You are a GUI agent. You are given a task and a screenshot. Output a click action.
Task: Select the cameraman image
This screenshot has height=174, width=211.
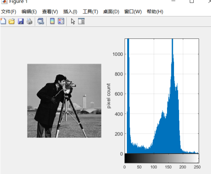pos(64,101)
